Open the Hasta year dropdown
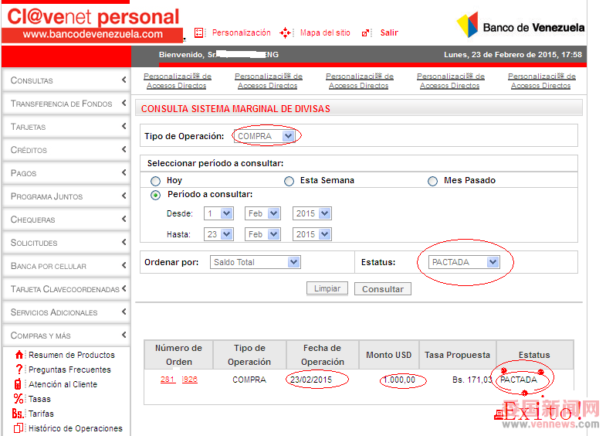The image size is (606, 436). click(312, 234)
